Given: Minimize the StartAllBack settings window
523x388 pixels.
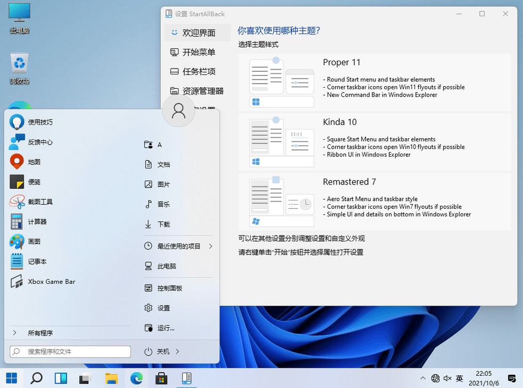Looking at the screenshot, I should (459, 14).
